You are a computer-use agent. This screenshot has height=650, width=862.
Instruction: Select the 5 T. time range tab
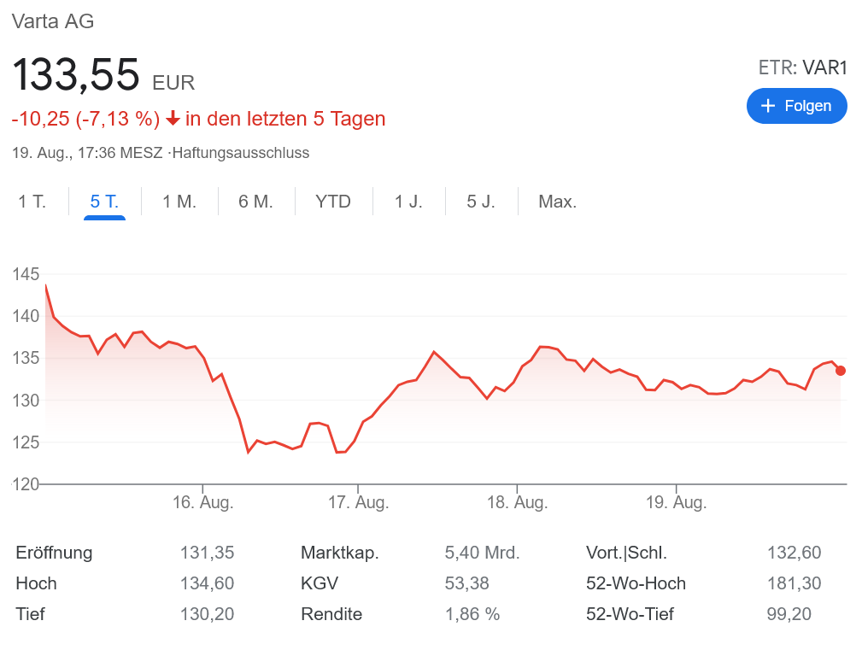tap(104, 202)
